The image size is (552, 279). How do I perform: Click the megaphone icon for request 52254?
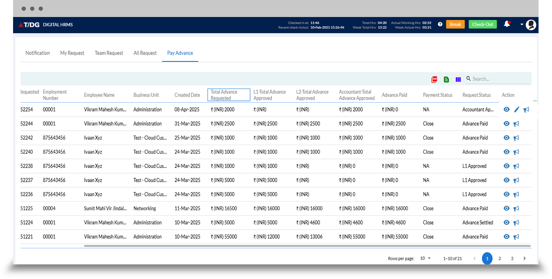(526, 110)
